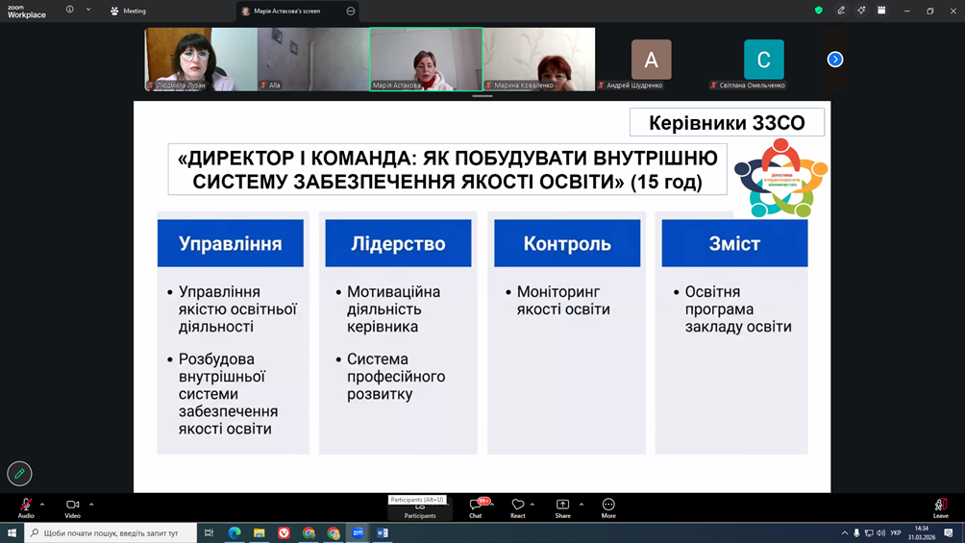
Task: Select Марія Астахова's screen tab
Action: pyautogui.click(x=286, y=11)
